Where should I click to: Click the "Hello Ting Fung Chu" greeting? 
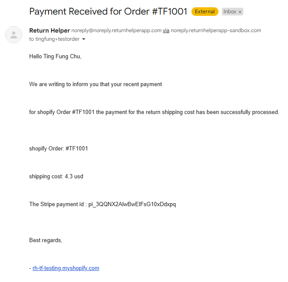tap(55, 56)
